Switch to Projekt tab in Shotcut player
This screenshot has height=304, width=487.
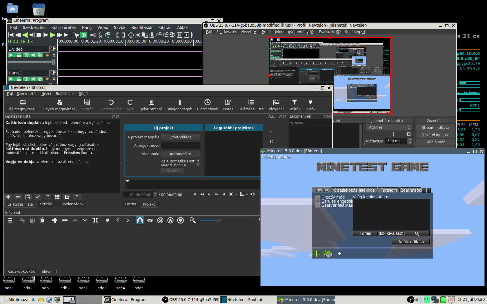click(x=149, y=204)
